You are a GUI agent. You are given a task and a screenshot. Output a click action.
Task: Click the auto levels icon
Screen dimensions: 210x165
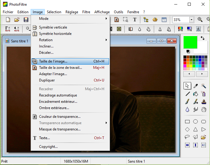click(x=8, y=29)
